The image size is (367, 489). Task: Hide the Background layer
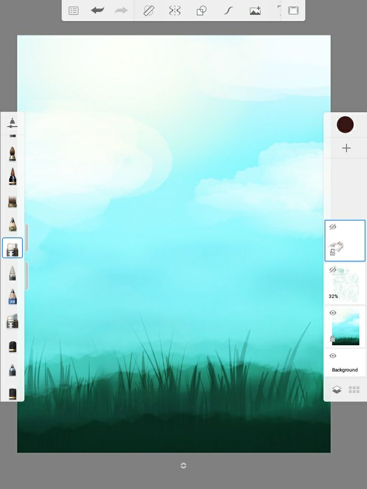(x=333, y=356)
